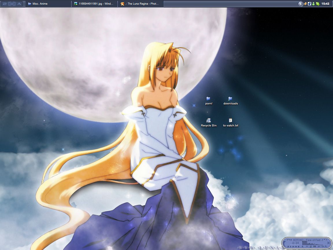The height and width of the screenshot is (250, 333).
Task: Expand hidden system tray icons arrow
Action: pyautogui.click(x=301, y=3)
